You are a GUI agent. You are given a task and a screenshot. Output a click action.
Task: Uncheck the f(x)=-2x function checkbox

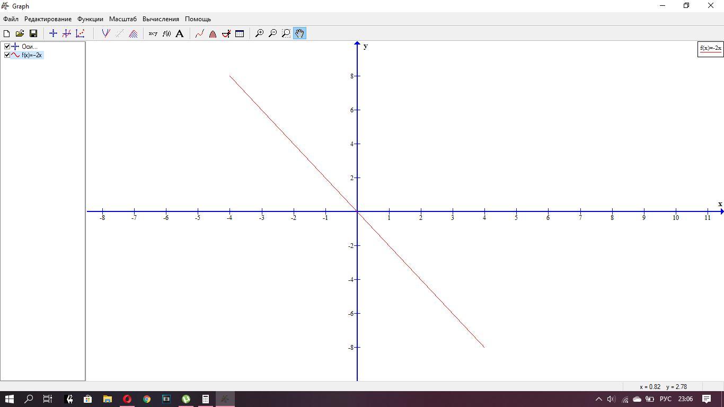tap(7, 55)
